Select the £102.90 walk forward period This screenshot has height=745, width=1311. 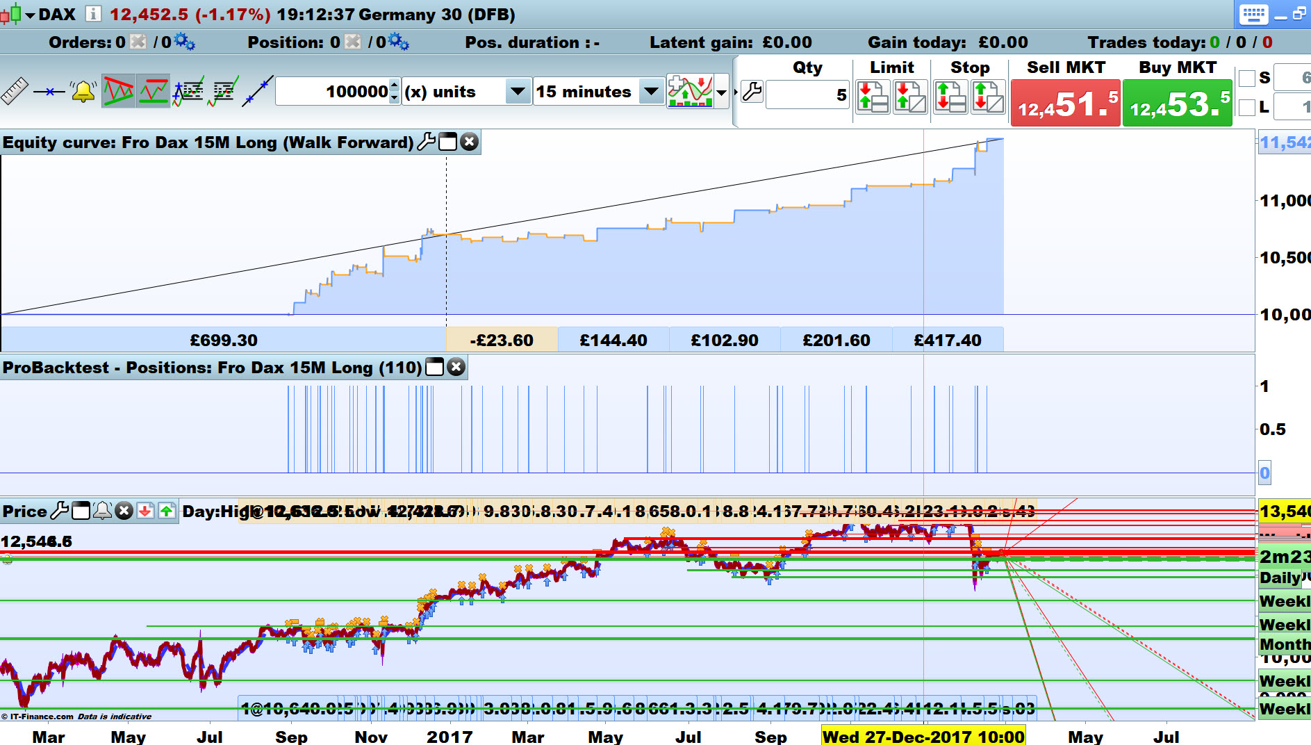coord(725,340)
